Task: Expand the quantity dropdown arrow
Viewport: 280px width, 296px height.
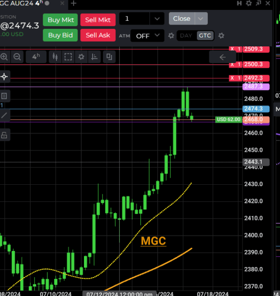Action: [x=157, y=18]
